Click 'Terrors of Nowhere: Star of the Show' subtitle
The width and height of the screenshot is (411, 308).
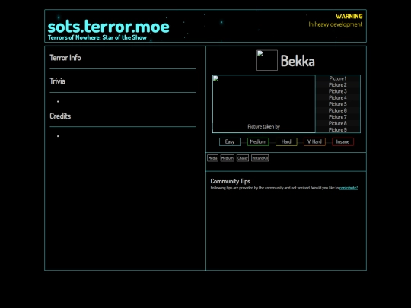pos(97,37)
